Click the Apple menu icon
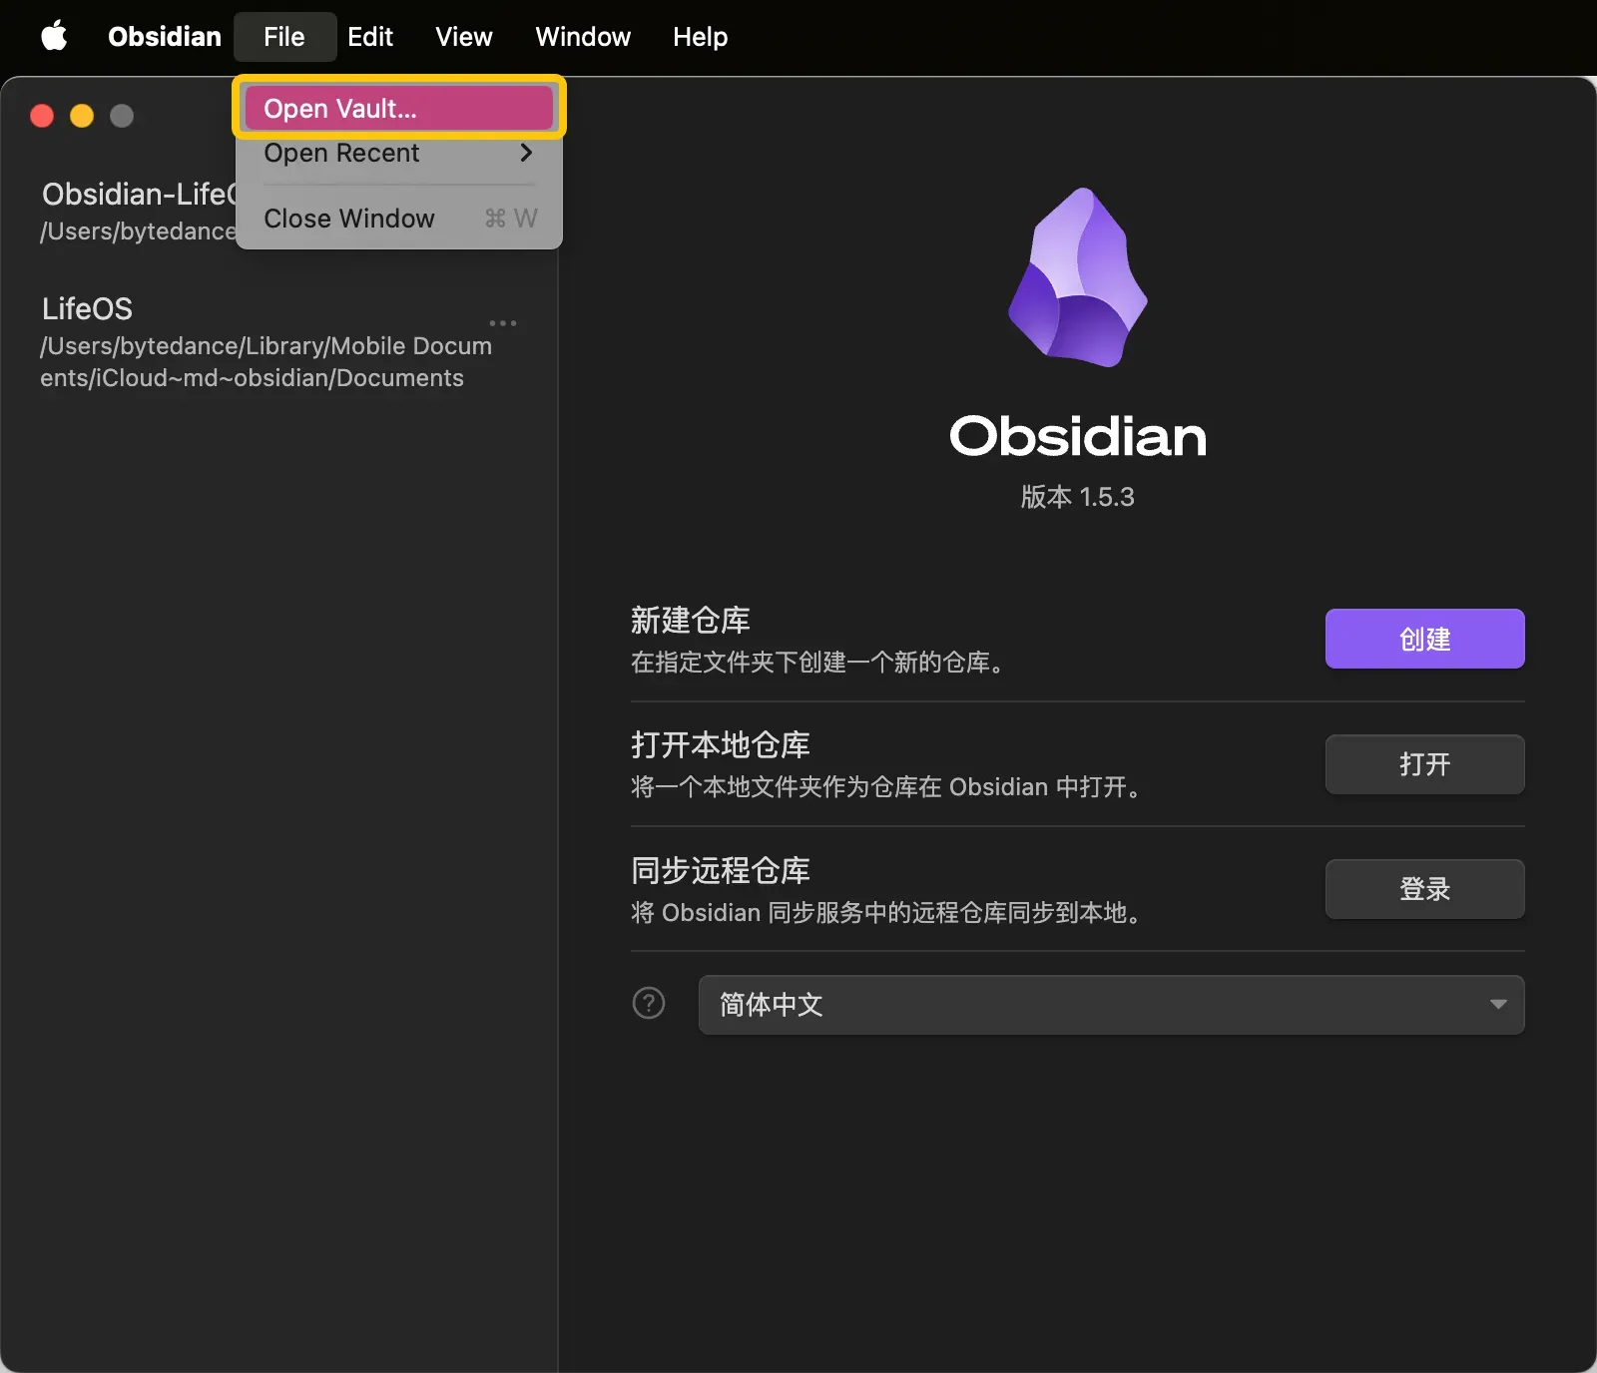 pos(54,37)
